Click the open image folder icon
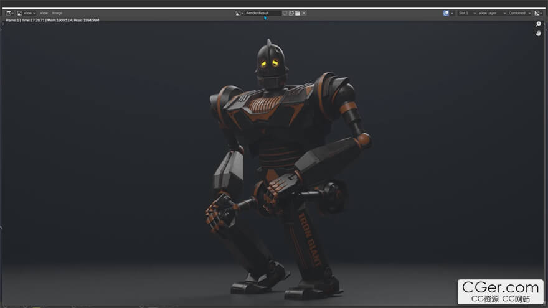548x308 pixels. pos(298,13)
